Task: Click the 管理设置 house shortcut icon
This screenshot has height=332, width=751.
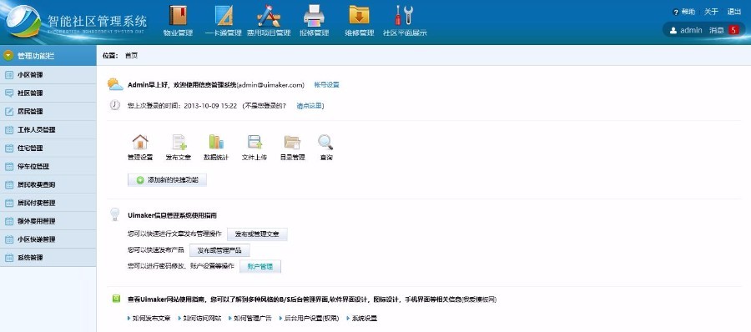Action: (x=140, y=142)
